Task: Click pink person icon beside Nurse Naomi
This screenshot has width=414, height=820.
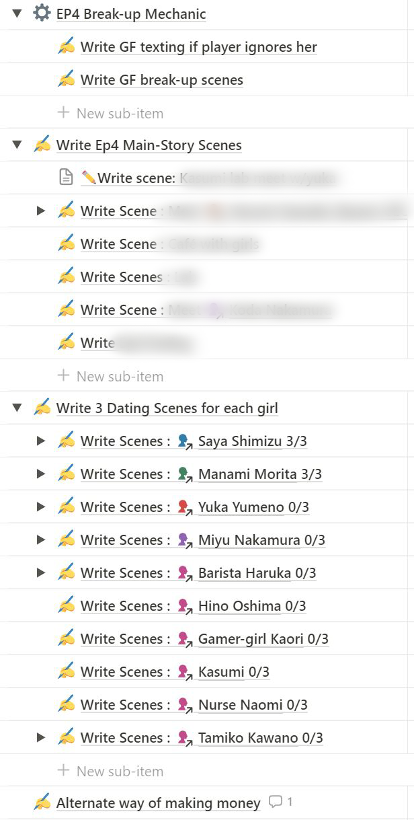Action: coord(184,705)
